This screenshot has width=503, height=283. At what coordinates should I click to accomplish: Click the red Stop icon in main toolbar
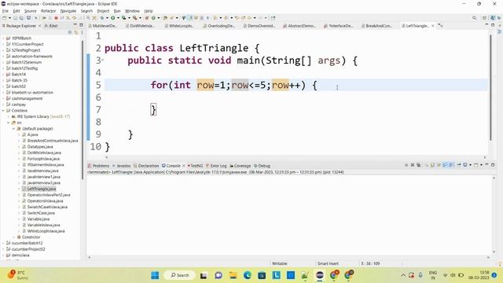tap(56, 18)
